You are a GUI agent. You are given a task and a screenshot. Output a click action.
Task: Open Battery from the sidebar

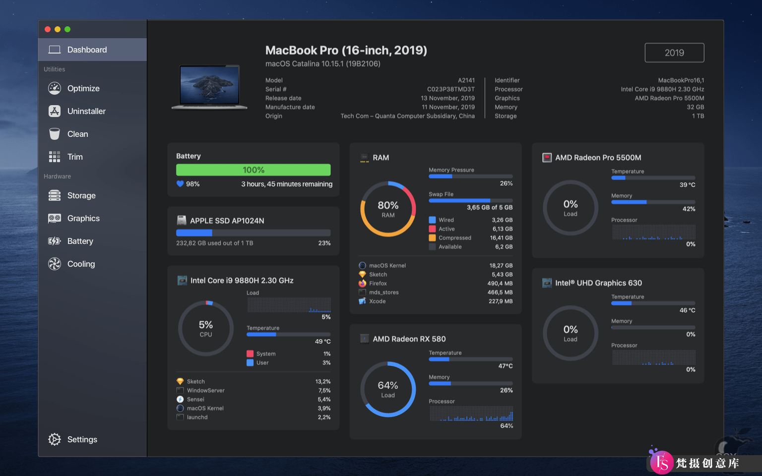[x=92, y=241]
